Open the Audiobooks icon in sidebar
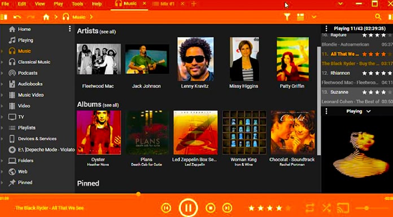 12,84
